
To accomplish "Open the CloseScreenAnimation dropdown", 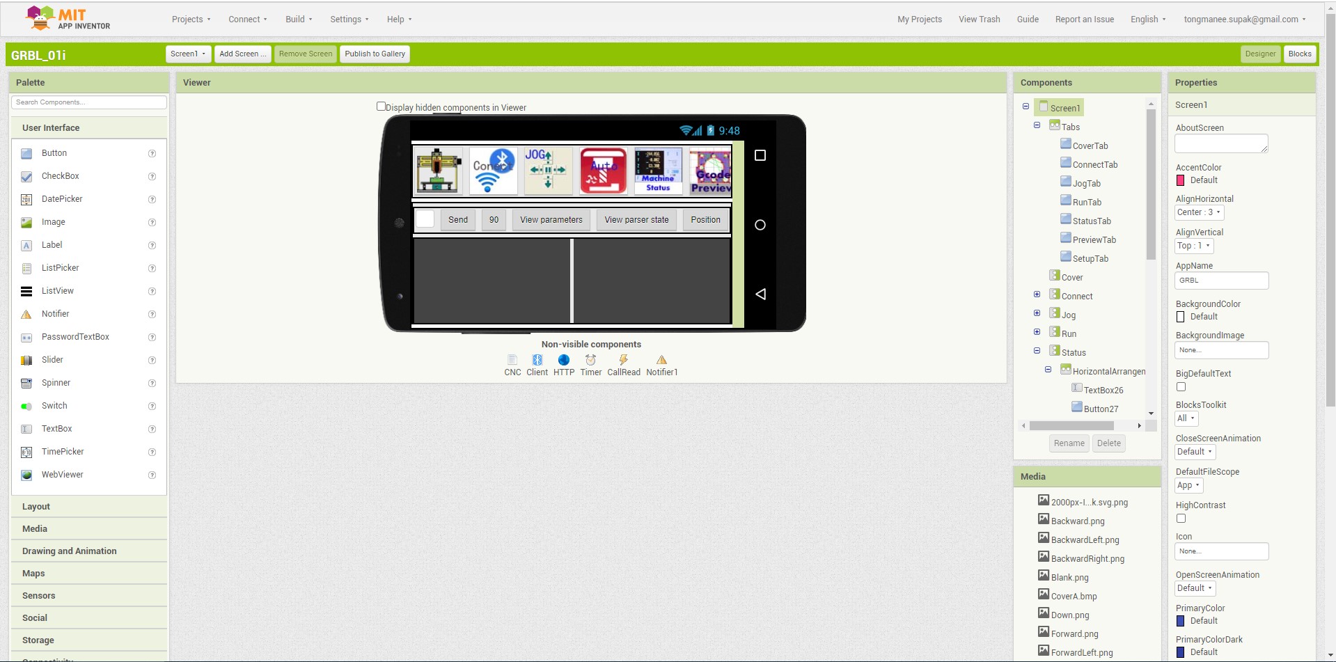I will (1195, 452).
